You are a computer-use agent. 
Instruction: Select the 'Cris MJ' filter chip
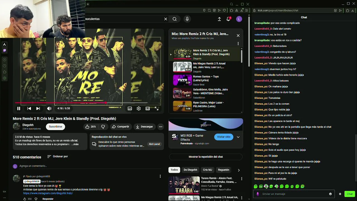point(208,170)
